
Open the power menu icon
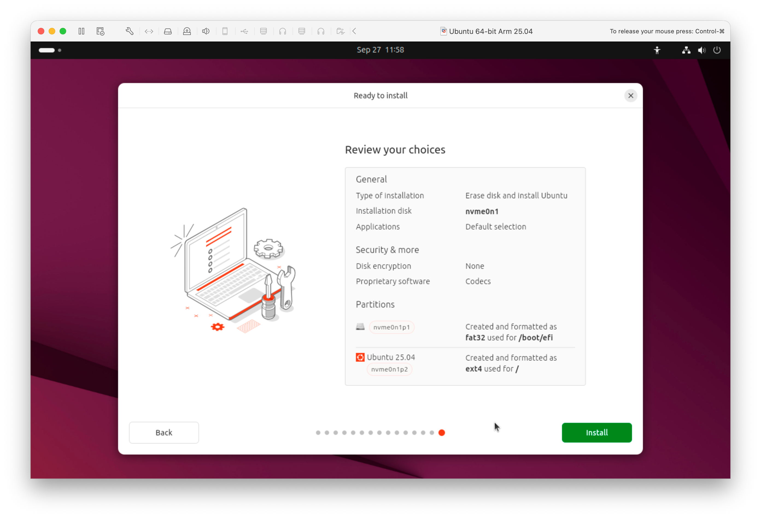coord(717,50)
